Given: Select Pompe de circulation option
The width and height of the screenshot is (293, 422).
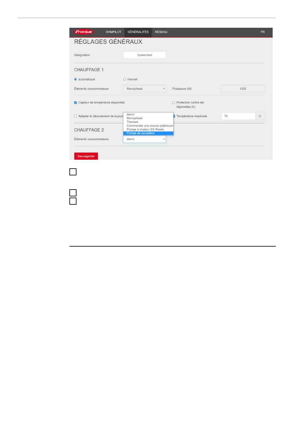Looking at the screenshot, I should tap(148, 133).
